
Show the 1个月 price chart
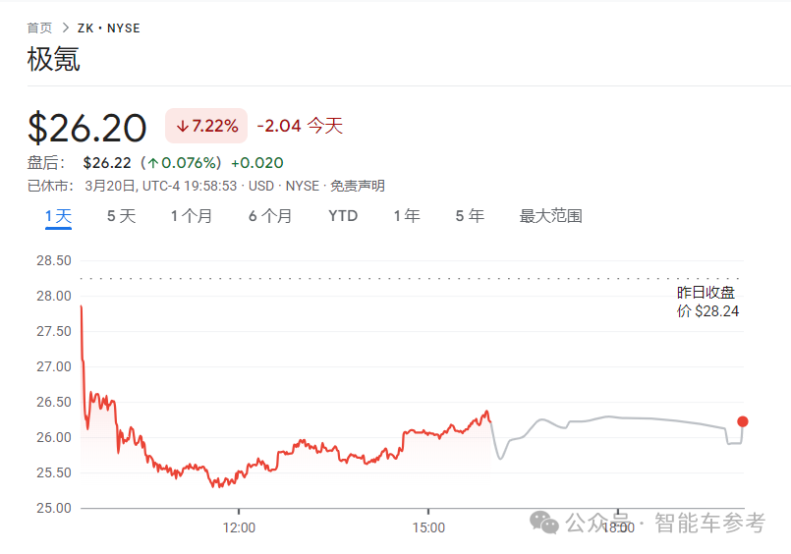191,216
